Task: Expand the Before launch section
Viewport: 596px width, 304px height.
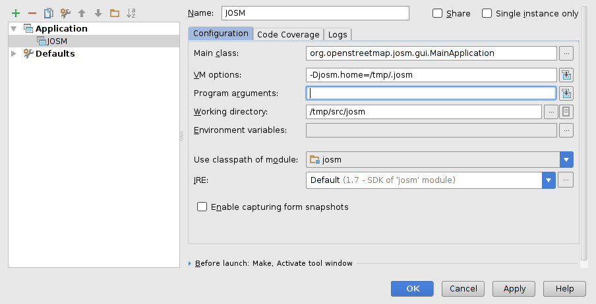Action: pos(191,263)
